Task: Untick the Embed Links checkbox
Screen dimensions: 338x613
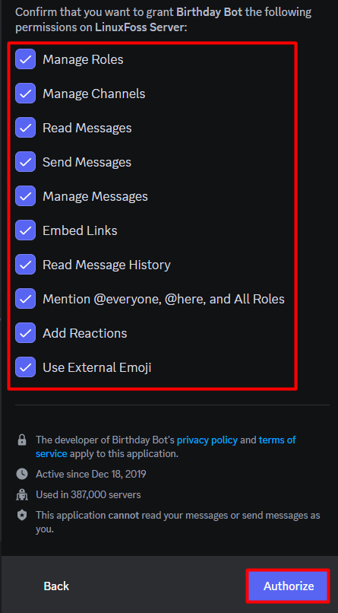Action: tap(25, 230)
